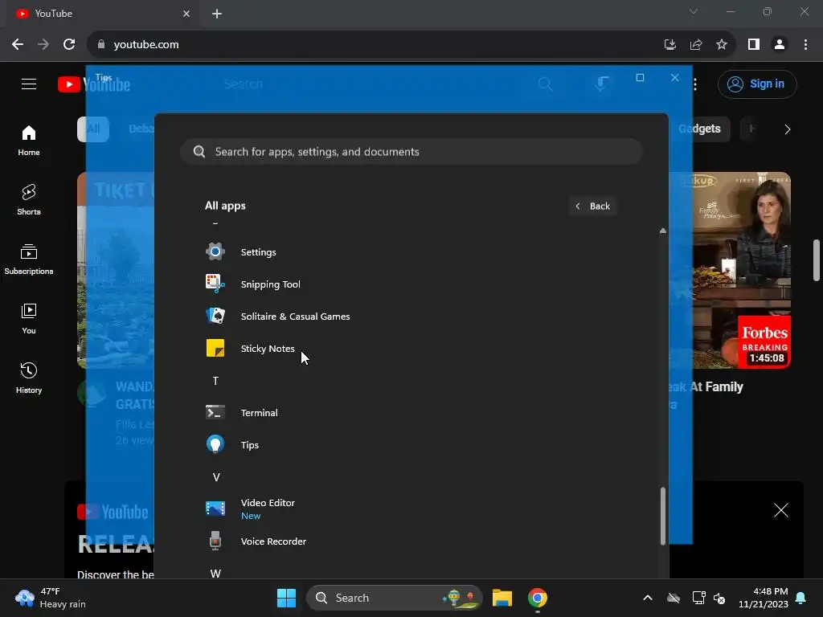Click the Windows Start button

[286, 598]
